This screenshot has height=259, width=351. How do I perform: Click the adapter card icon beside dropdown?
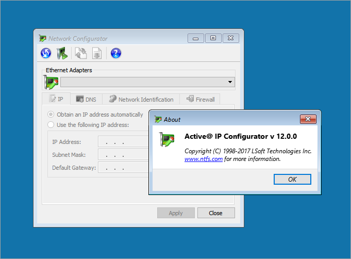coord(51,82)
